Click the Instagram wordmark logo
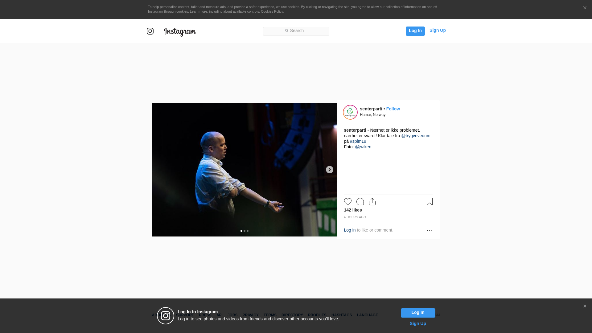Image resolution: width=592 pixels, height=333 pixels. (x=180, y=31)
